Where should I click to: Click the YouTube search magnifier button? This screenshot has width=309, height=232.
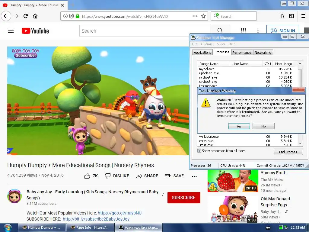point(220,31)
